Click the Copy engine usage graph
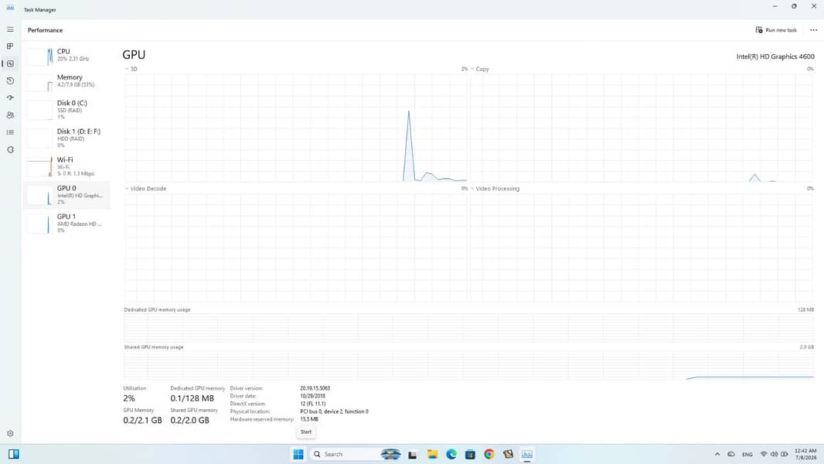Screen dimensions: 824x464 pyautogui.click(x=642, y=128)
